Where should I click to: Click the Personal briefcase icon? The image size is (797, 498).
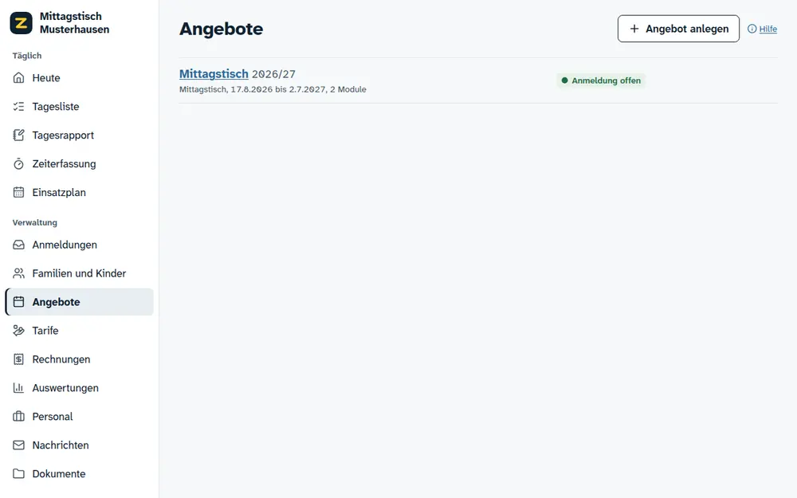[19, 416]
